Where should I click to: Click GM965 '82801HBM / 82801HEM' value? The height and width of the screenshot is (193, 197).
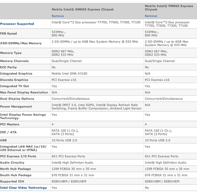tap(69, 181)
